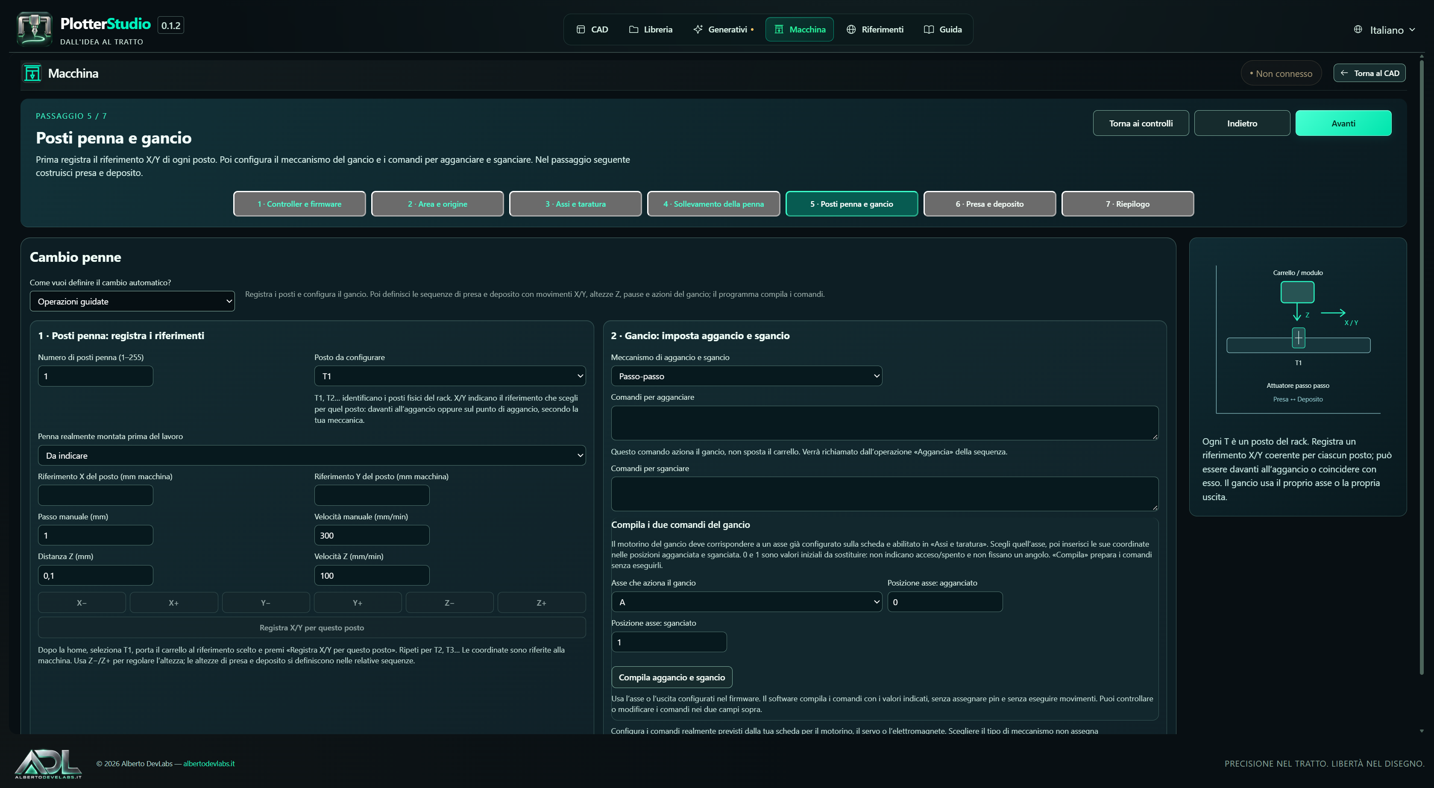Image resolution: width=1434 pixels, height=788 pixels.
Task: Click the language globe icon
Action: 1358,29
